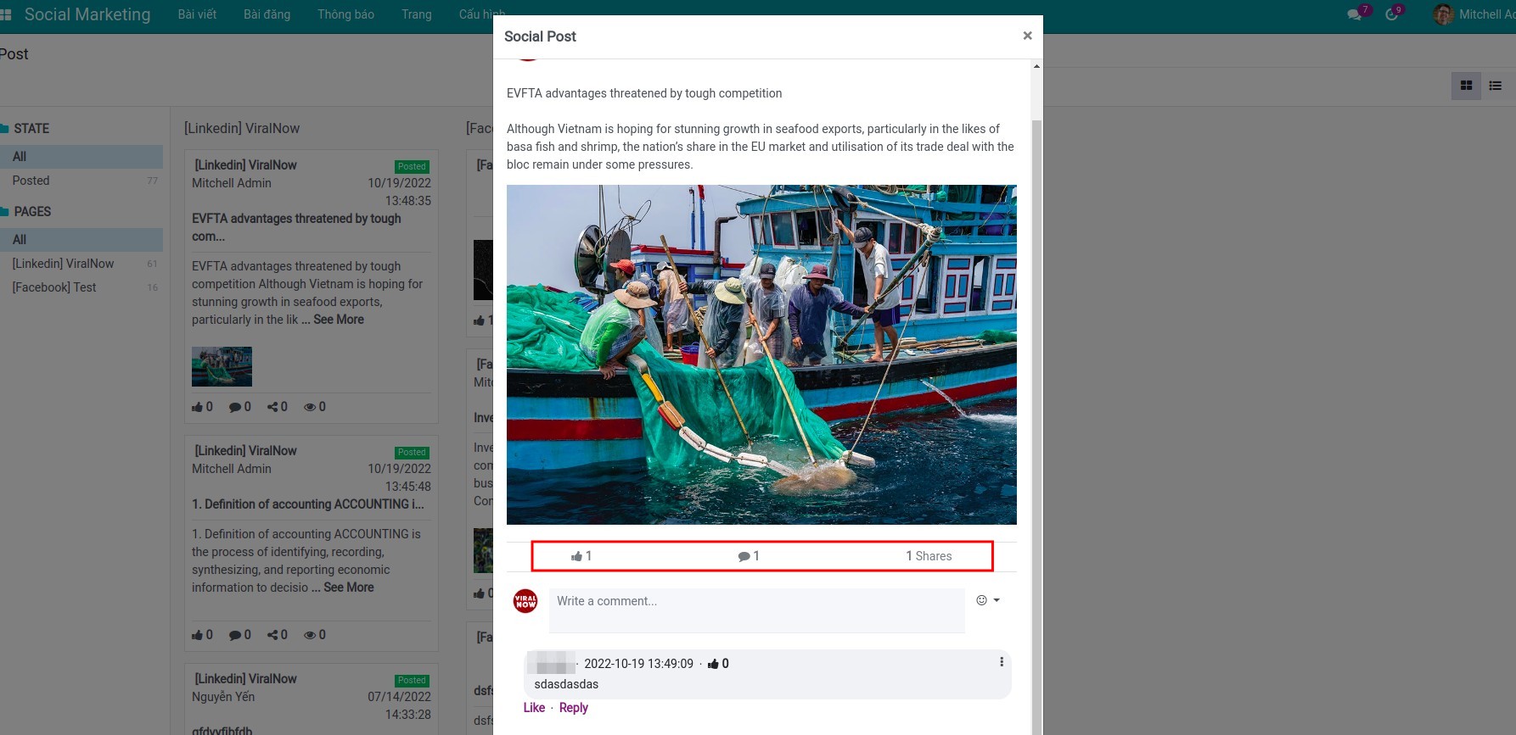Screen dimensions: 1516x735
Task: Click the shares icon on accounting card
Action: click(x=272, y=635)
